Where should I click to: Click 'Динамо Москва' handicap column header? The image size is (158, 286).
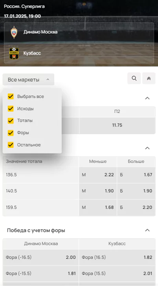click(x=41, y=244)
